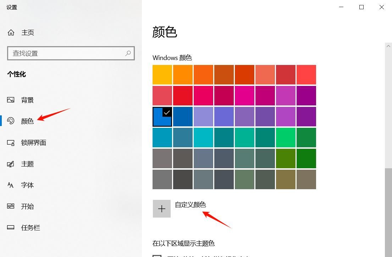
Task: Open the 主题 settings page
Action: 27,164
